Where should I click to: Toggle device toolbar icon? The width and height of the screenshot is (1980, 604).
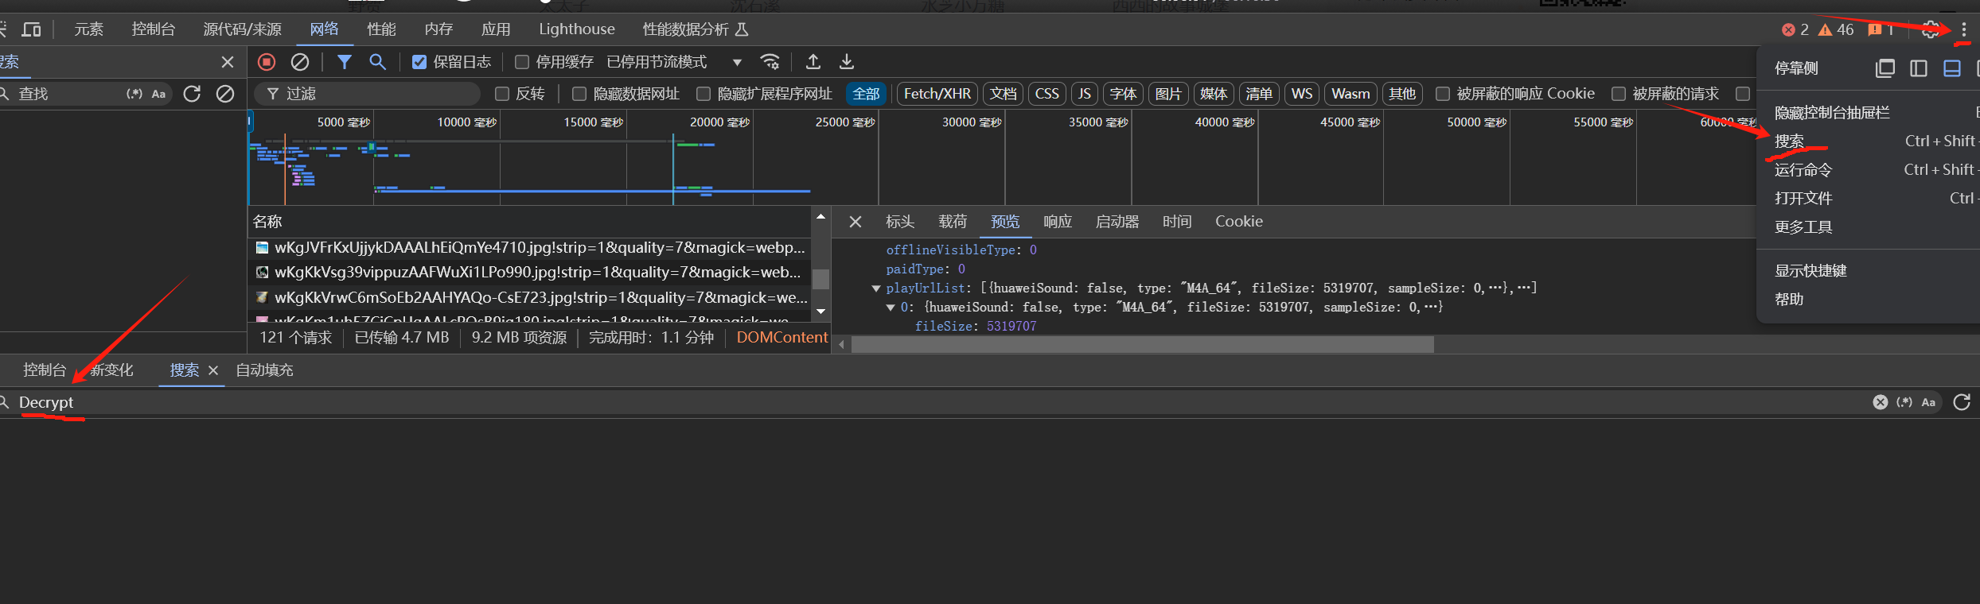pos(32,29)
